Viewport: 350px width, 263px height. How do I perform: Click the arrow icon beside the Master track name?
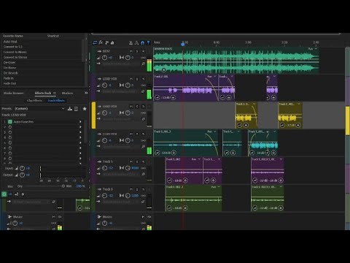tap(99, 217)
